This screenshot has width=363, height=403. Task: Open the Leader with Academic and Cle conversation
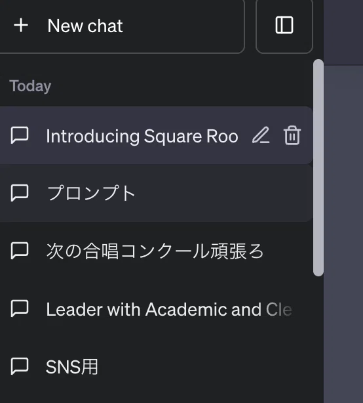[x=157, y=308]
